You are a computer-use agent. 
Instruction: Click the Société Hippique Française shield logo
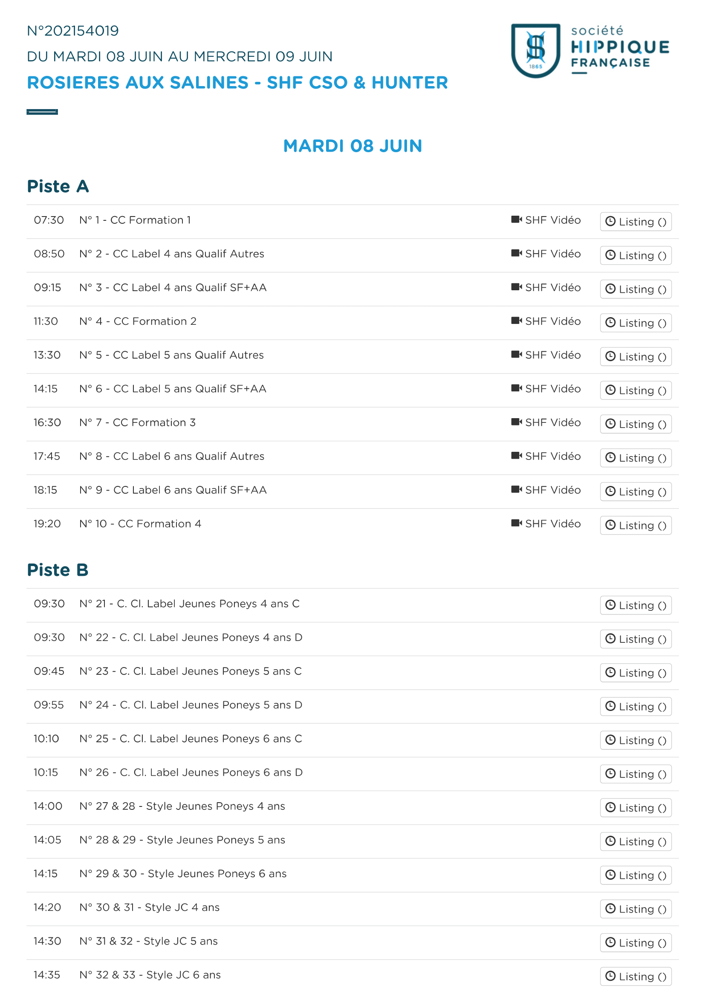tap(535, 51)
